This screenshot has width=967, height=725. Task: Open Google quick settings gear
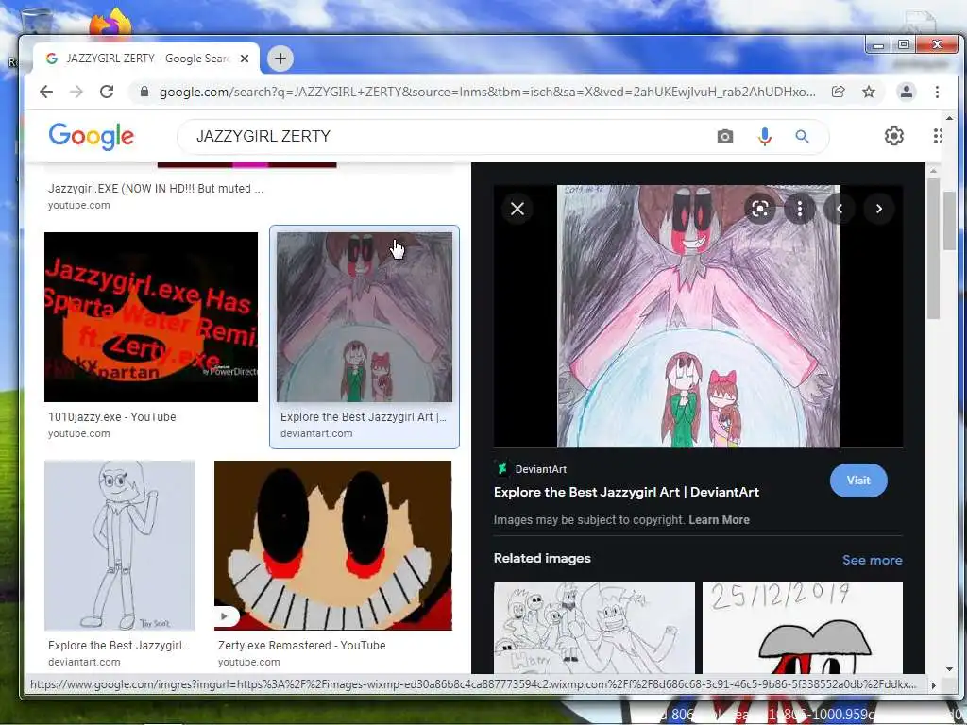pos(893,136)
